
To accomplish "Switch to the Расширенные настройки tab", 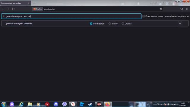I will [15, 3].
